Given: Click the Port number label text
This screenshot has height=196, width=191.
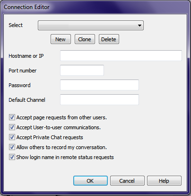Looking at the screenshot, I should click(23, 71).
